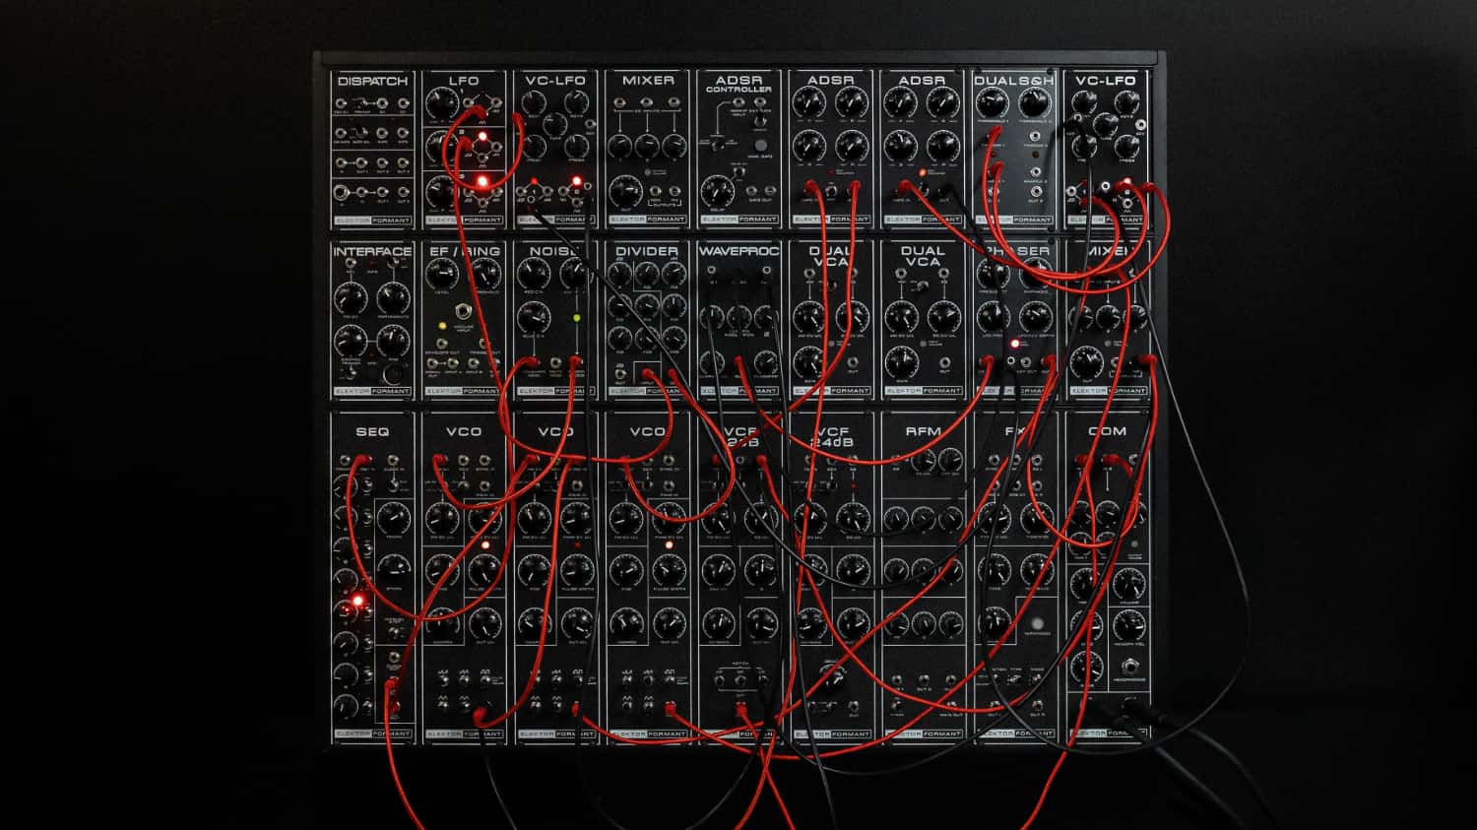Select the WAVEPROC module heading

738,251
